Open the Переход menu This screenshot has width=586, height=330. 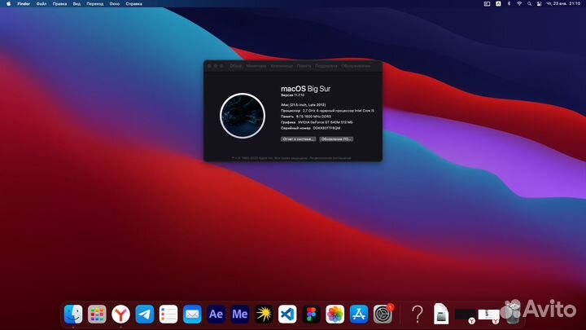[95, 4]
